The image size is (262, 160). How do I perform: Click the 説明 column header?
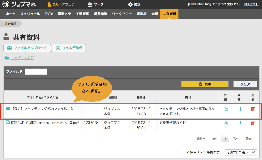[188, 97]
